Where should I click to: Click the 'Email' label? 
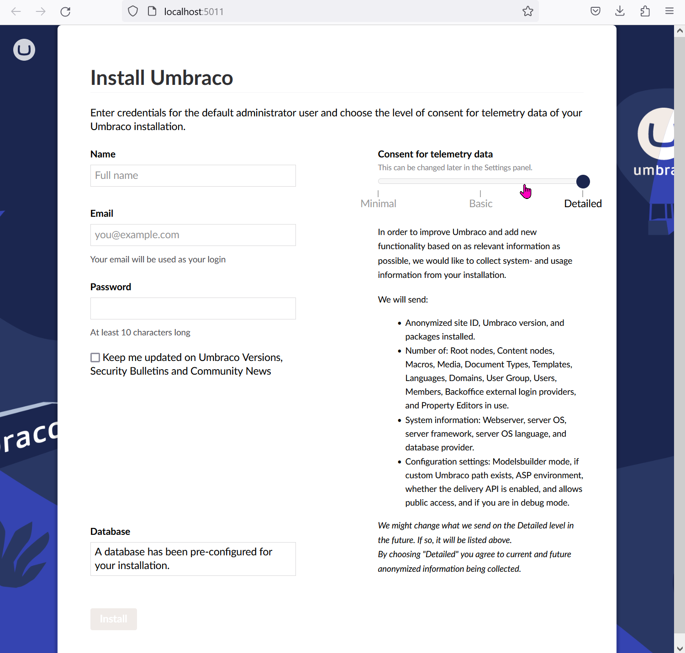(102, 214)
